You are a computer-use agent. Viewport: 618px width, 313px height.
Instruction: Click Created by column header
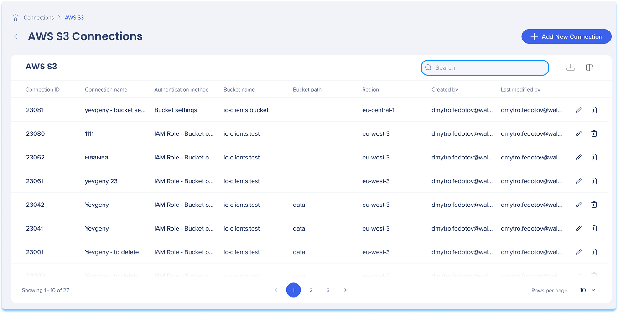[x=445, y=90]
